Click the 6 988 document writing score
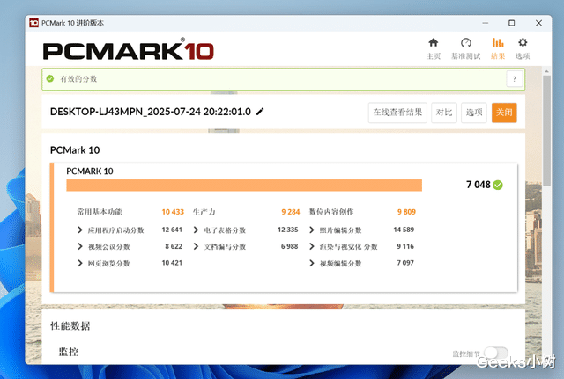Screen dimensions: 564x379 click(290, 246)
